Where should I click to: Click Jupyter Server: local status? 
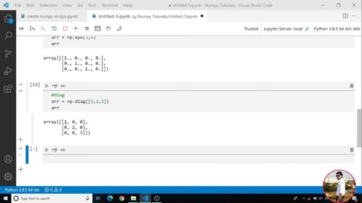(286, 29)
